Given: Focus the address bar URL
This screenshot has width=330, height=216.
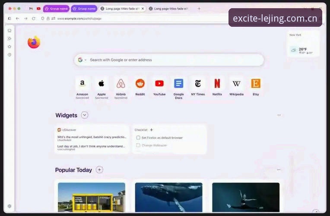Looking at the screenshot, I should pos(79,19).
